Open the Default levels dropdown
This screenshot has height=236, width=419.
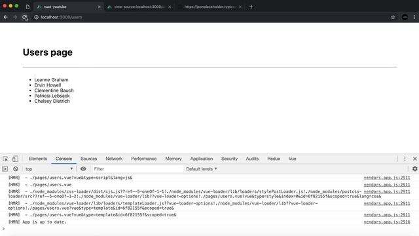click(x=202, y=169)
